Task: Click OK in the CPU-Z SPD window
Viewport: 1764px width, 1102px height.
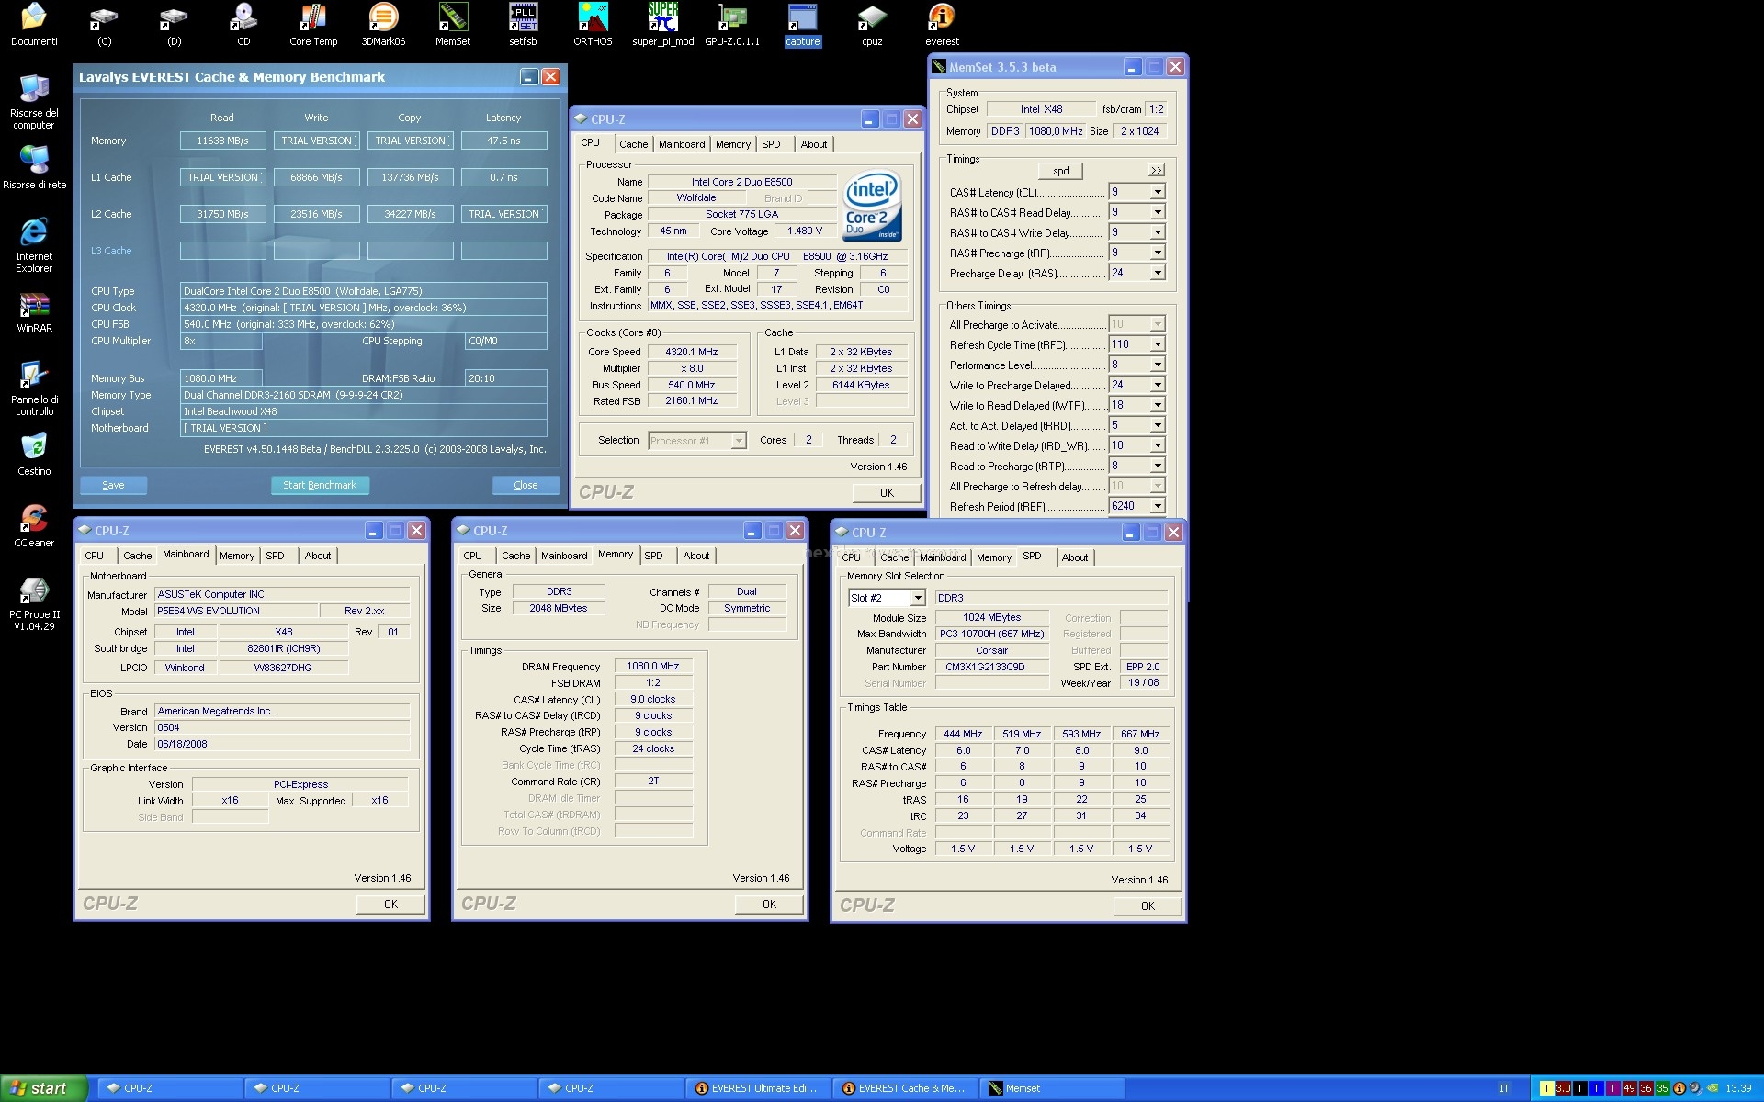Action: pos(1148,906)
